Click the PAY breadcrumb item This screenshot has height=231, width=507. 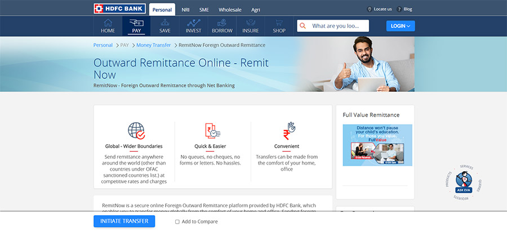click(x=124, y=45)
